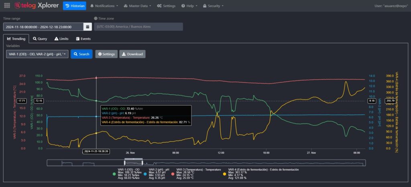Image resolution: width=411 pixels, height=187 pixels.
Task: Open the calendar date picker icon
Action: (x=87, y=27)
